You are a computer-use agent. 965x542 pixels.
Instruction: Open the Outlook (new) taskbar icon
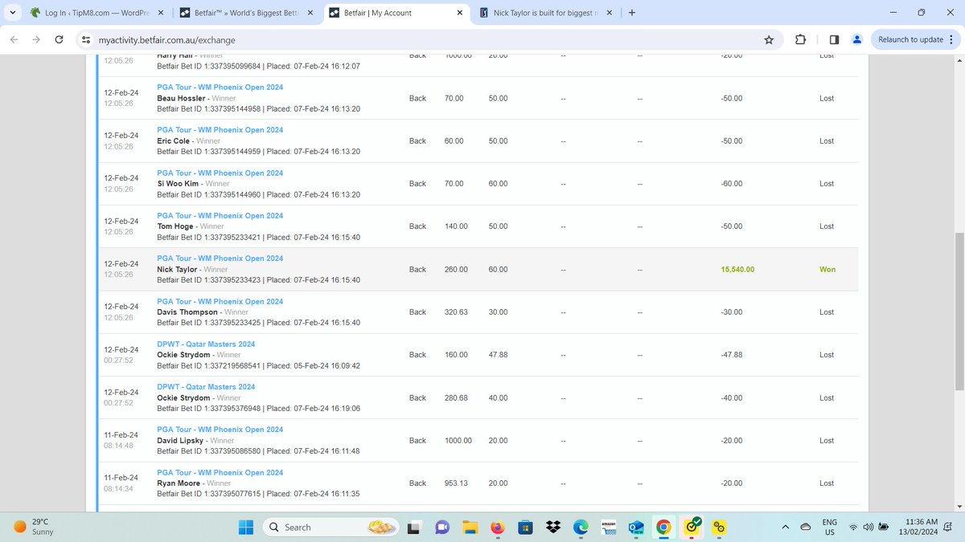pos(636,527)
